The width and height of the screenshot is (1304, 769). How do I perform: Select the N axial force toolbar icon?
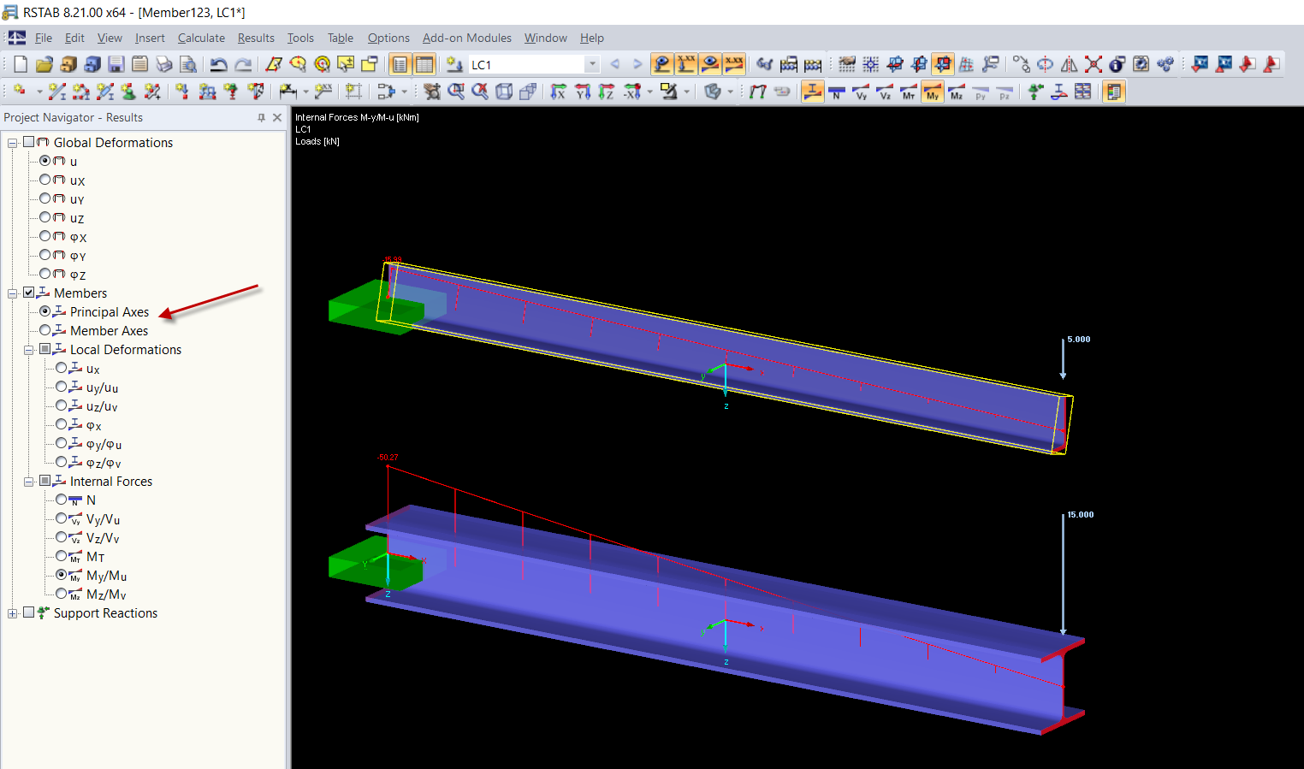click(837, 92)
